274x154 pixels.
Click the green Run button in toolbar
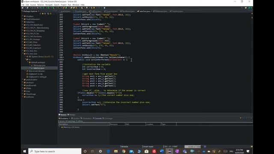click(48, 8)
